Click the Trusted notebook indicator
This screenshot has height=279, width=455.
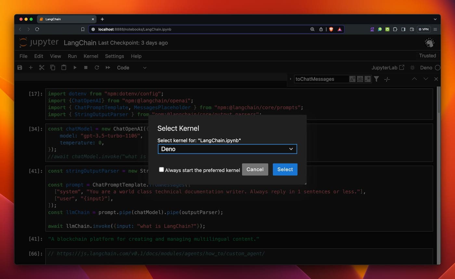427,56
